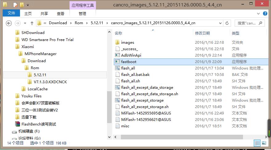Click the AdbWinApi file icon
The height and width of the screenshot is (150, 271).
click(x=117, y=55)
